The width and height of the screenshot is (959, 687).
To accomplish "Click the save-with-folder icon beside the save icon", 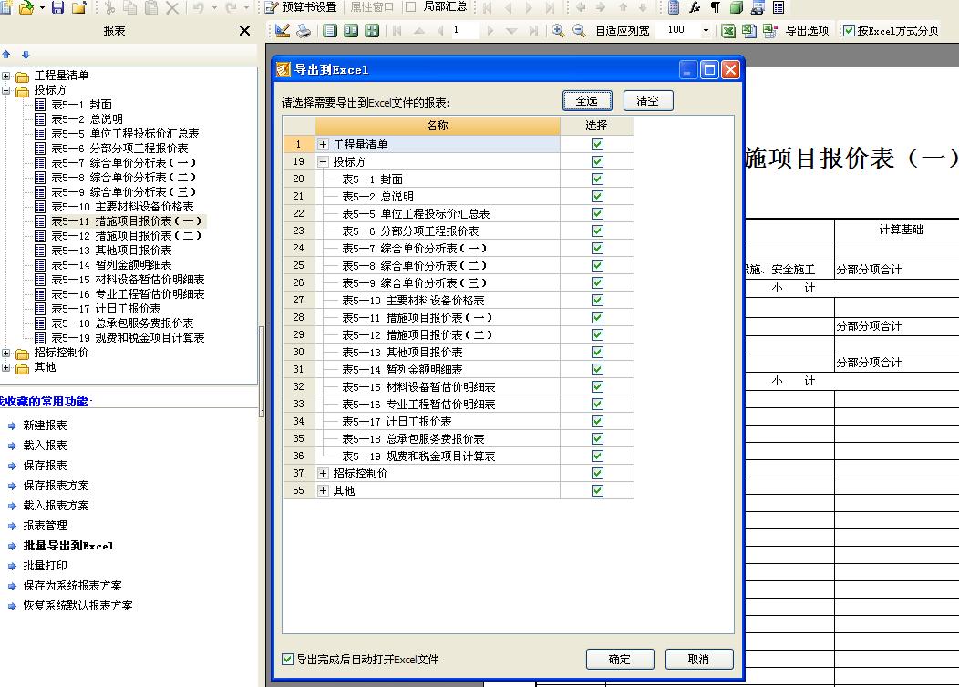I will pyautogui.click(x=79, y=7).
